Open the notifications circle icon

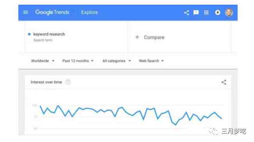[218, 12]
